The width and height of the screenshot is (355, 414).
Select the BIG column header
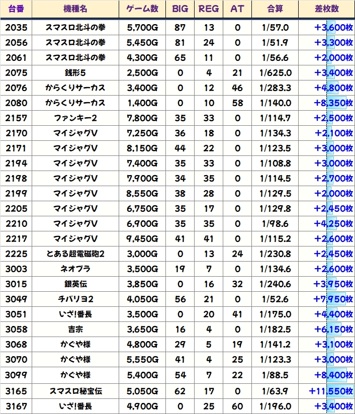coord(180,9)
